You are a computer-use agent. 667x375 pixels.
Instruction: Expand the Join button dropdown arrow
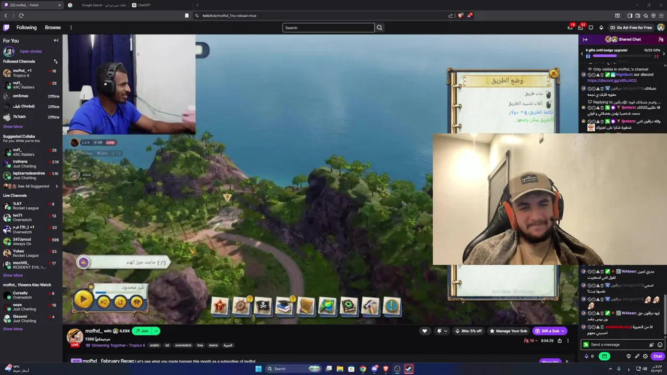coord(156,331)
